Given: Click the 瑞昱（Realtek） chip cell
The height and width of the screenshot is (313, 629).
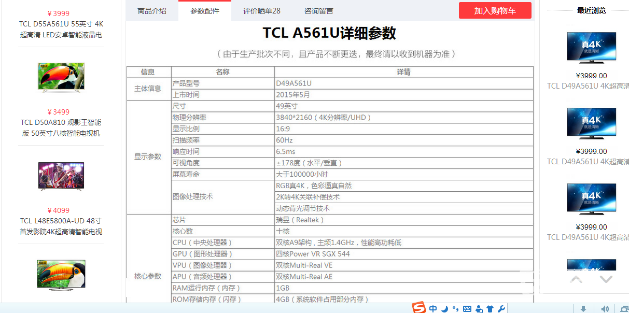Looking at the screenshot, I should [x=404, y=220].
